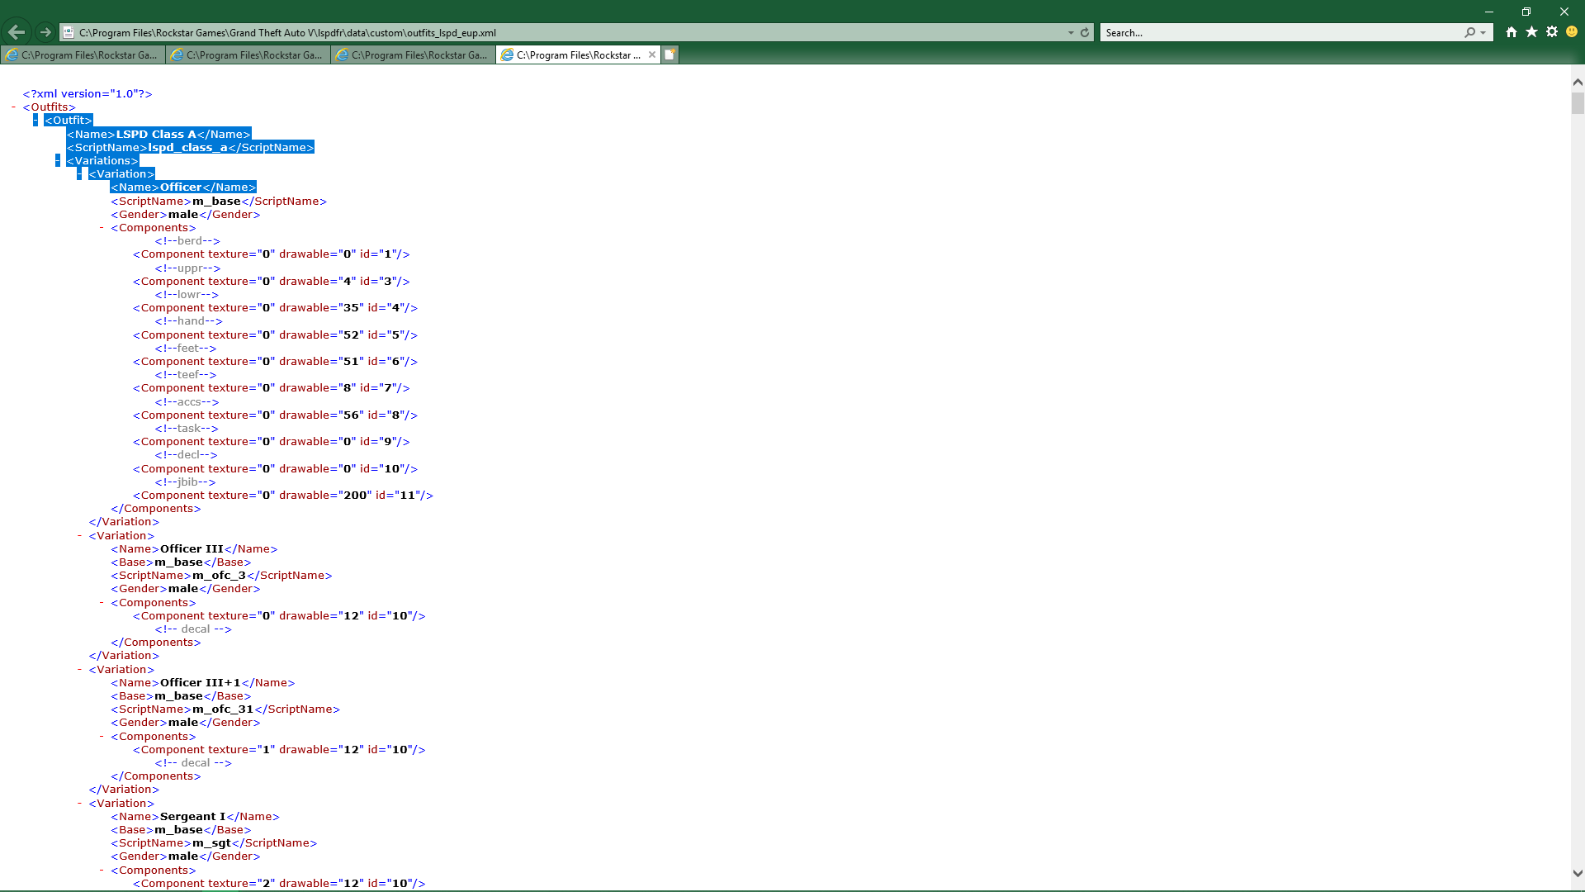Open Favorites with the star icon
This screenshot has width=1585, height=892.
(x=1531, y=32)
